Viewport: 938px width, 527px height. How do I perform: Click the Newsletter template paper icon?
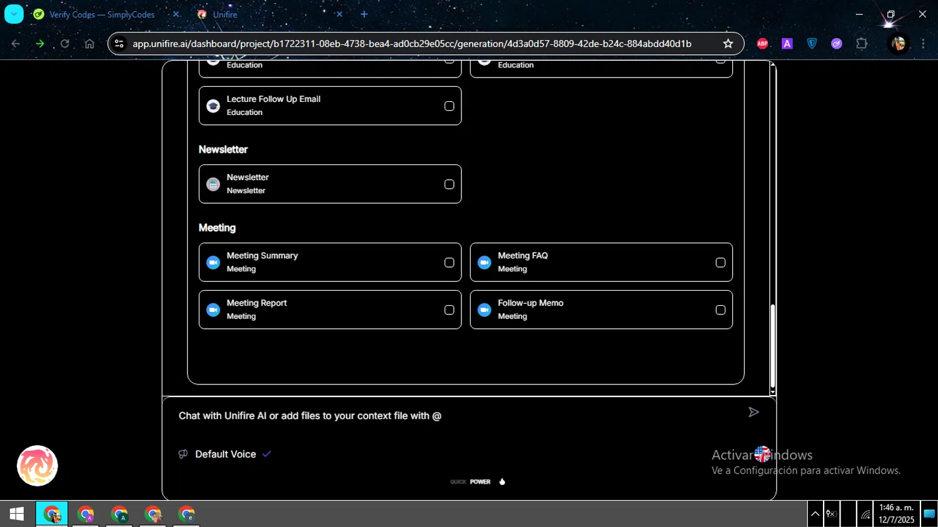[213, 184]
